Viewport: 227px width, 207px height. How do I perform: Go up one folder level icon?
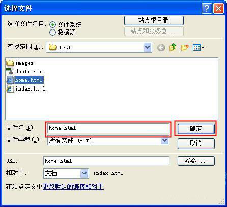tap(173, 47)
